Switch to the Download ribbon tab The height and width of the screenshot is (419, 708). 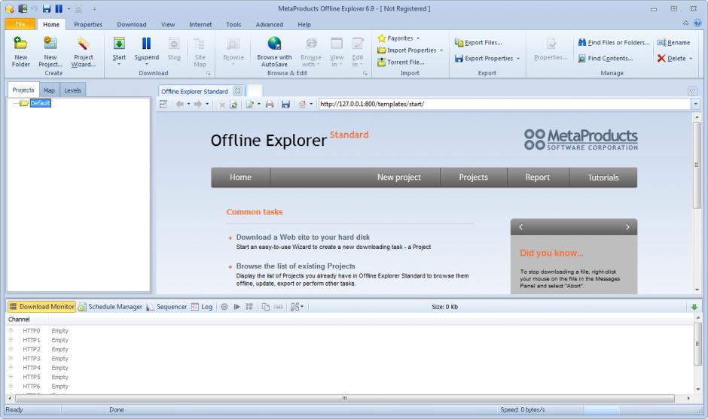[131, 24]
